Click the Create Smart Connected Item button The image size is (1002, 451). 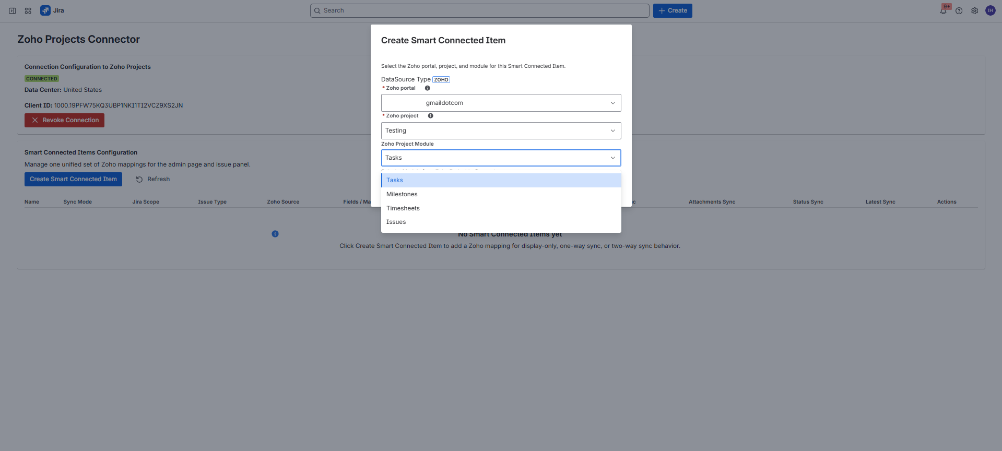[x=73, y=179]
